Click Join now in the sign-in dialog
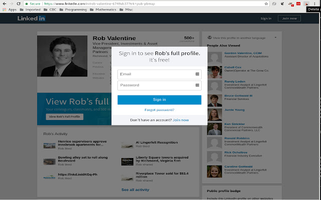 click(181, 120)
